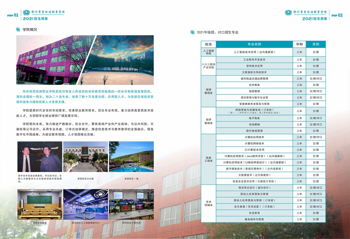Image resolution: width=350 pixels, height=239 pixels.
Task: Open the 新密校区办公楼 photo
Action: (86, 157)
